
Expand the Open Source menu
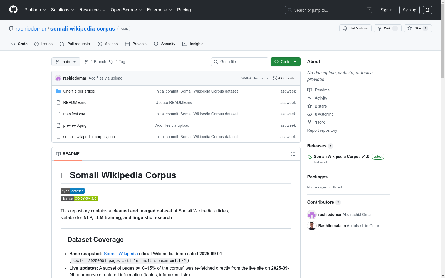[x=126, y=10]
